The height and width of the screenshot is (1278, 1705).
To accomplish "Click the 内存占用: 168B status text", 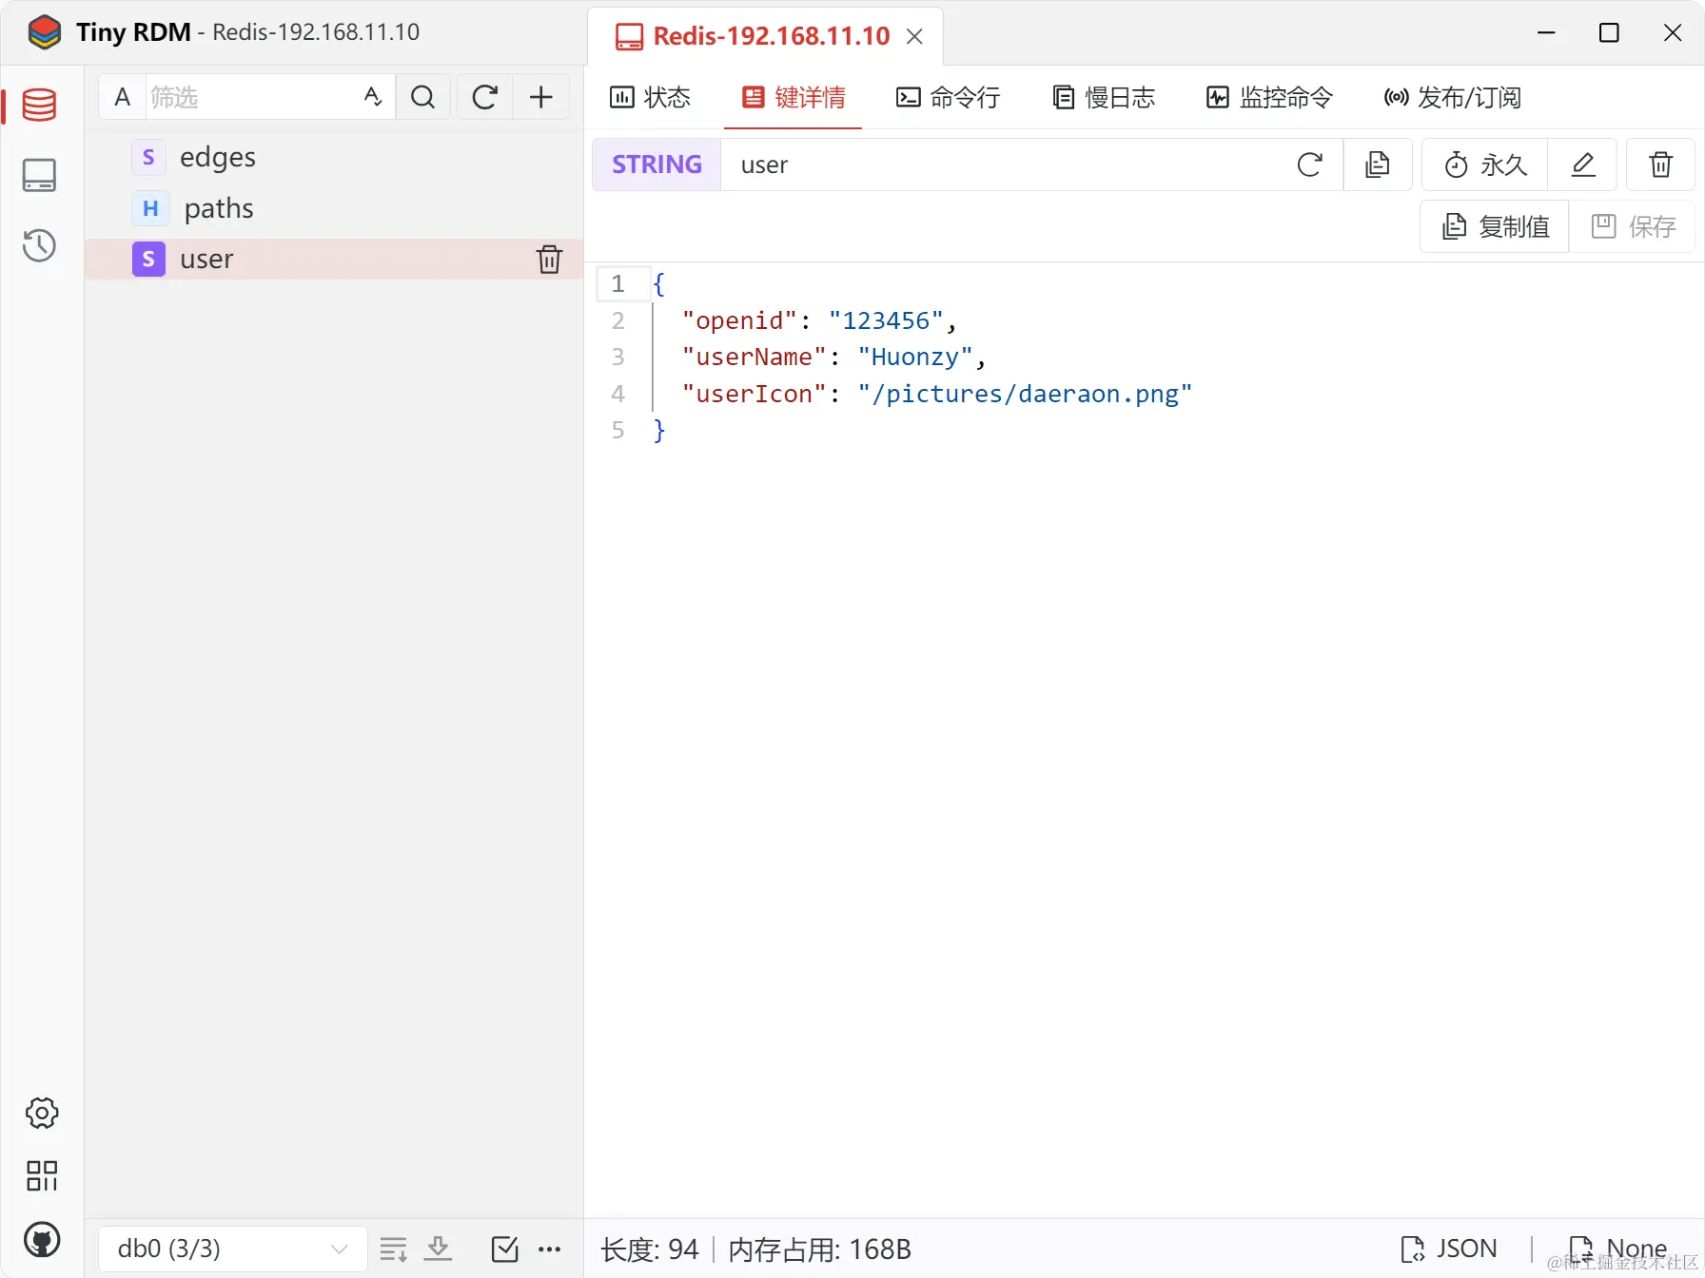I will coord(820,1249).
